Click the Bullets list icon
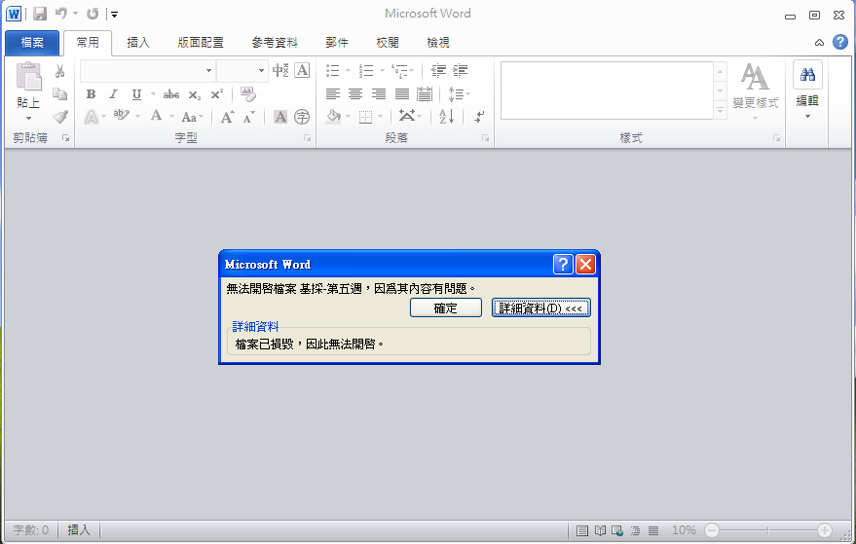 [332, 70]
